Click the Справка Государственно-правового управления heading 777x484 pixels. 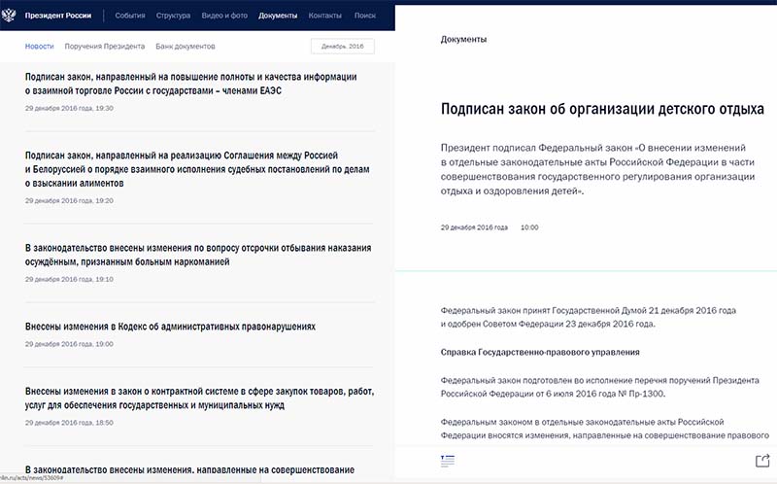540,352
